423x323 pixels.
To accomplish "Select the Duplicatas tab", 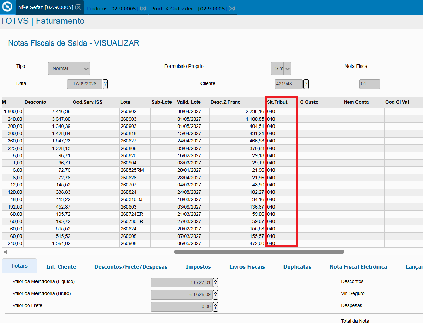I will [x=297, y=267].
